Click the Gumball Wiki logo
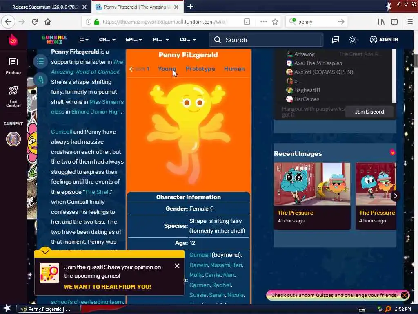The height and width of the screenshot is (314, 418). click(54, 40)
